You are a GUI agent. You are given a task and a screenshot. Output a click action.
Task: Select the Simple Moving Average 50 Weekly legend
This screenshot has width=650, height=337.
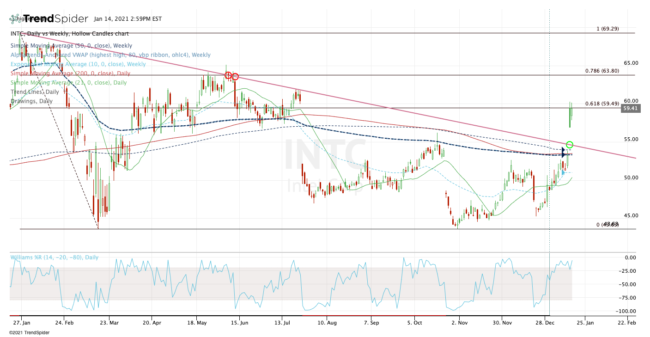pos(71,46)
